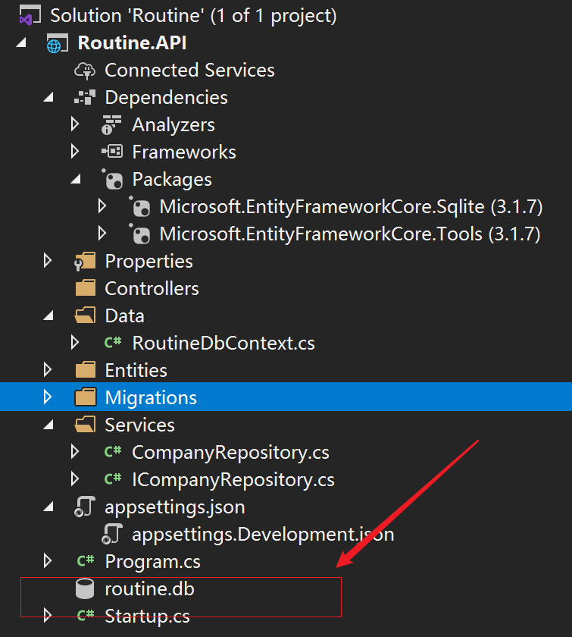This screenshot has height=637, width=572.
Task: Click the Properties folder wrench icon
Action: pos(84,262)
